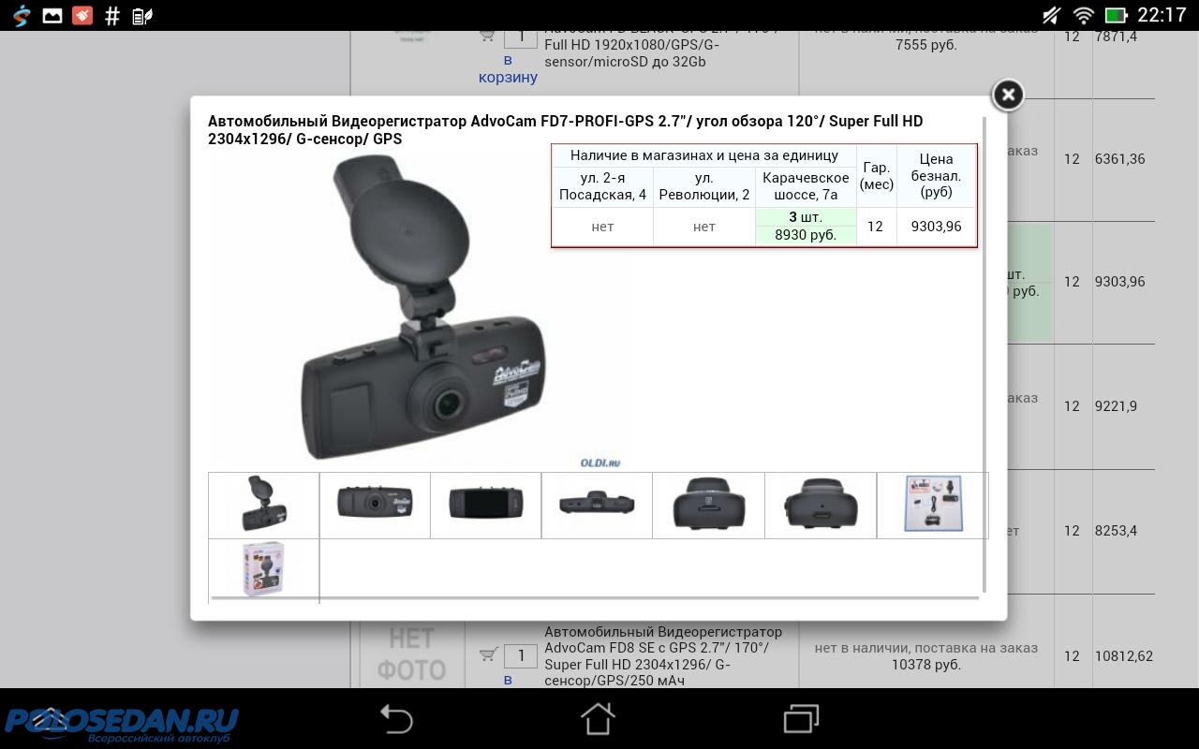Tap the hash symbol notification icon

tap(112, 15)
